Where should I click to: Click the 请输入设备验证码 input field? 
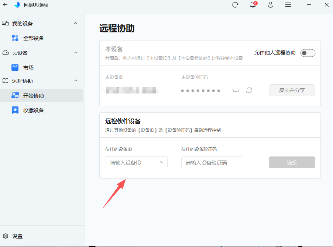coord(212,162)
